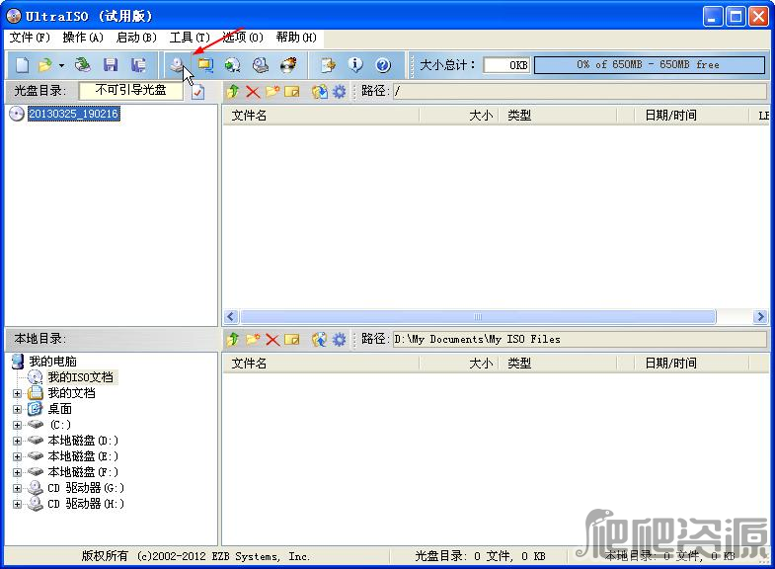This screenshot has width=775, height=569.
Task: Click the add files icon in local pane
Action: [x=320, y=339]
